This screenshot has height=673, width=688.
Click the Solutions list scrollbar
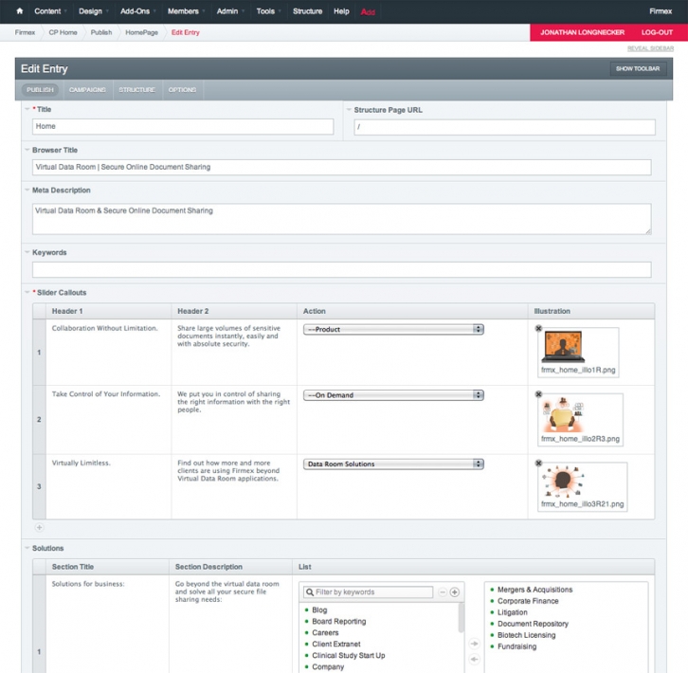click(462, 618)
